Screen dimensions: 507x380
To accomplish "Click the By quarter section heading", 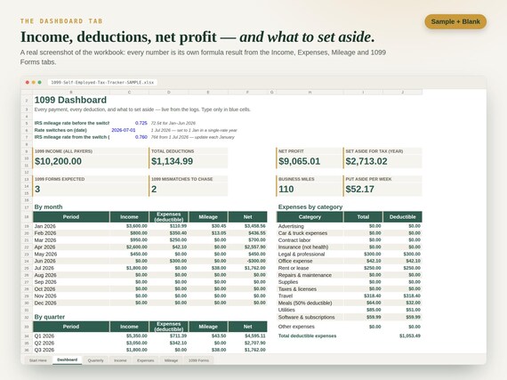I will click(x=50, y=317).
